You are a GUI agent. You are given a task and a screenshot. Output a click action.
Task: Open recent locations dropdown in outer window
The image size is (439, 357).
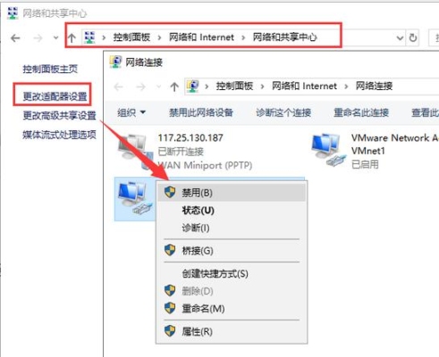(55, 37)
